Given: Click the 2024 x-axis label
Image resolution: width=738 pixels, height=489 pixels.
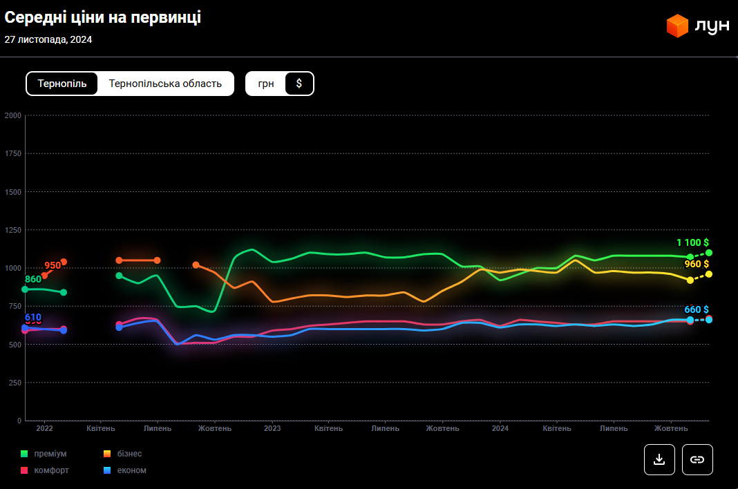Looking at the screenshot, I should (500, 428).
